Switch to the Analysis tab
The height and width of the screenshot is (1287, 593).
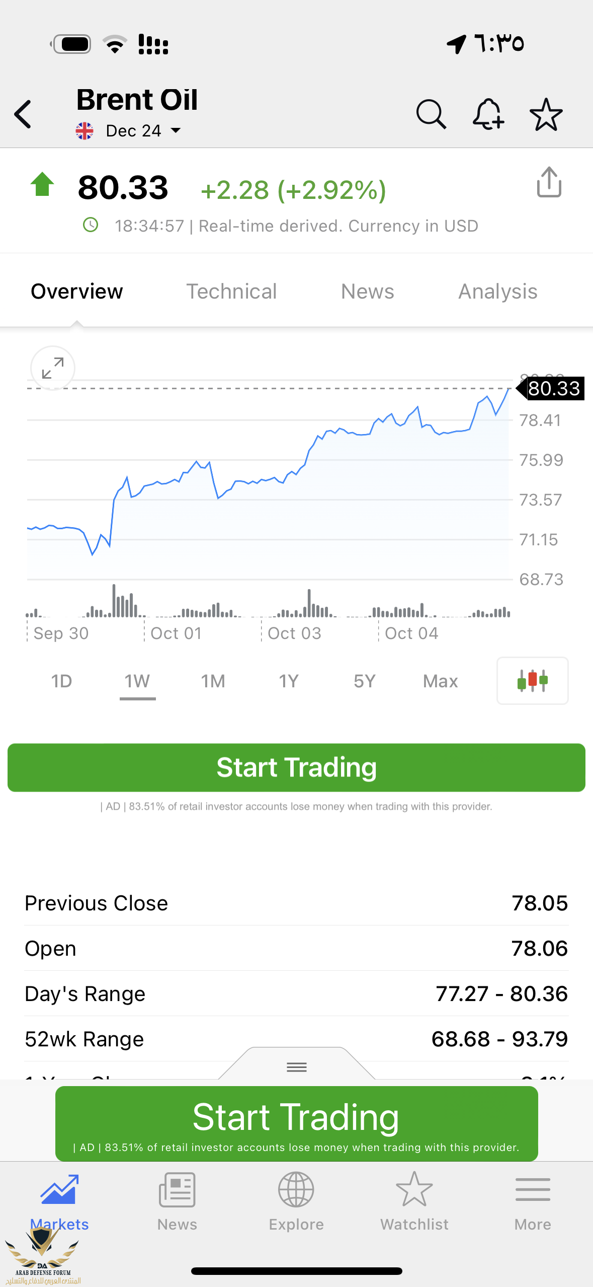(x=497, y=292)
